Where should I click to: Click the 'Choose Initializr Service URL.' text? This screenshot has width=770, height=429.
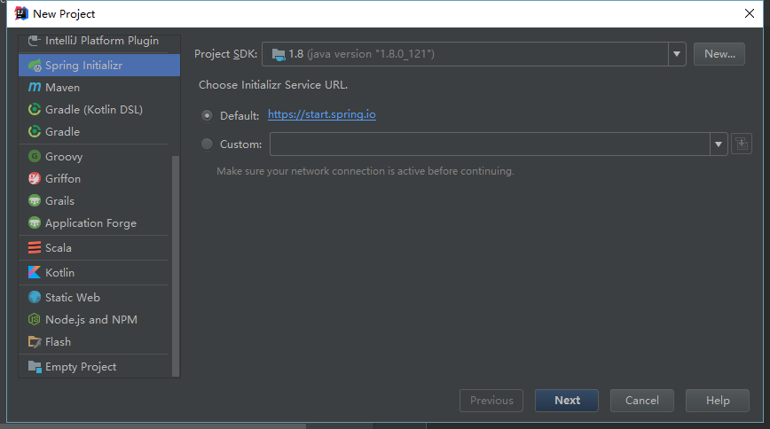(x=273, y=85)
